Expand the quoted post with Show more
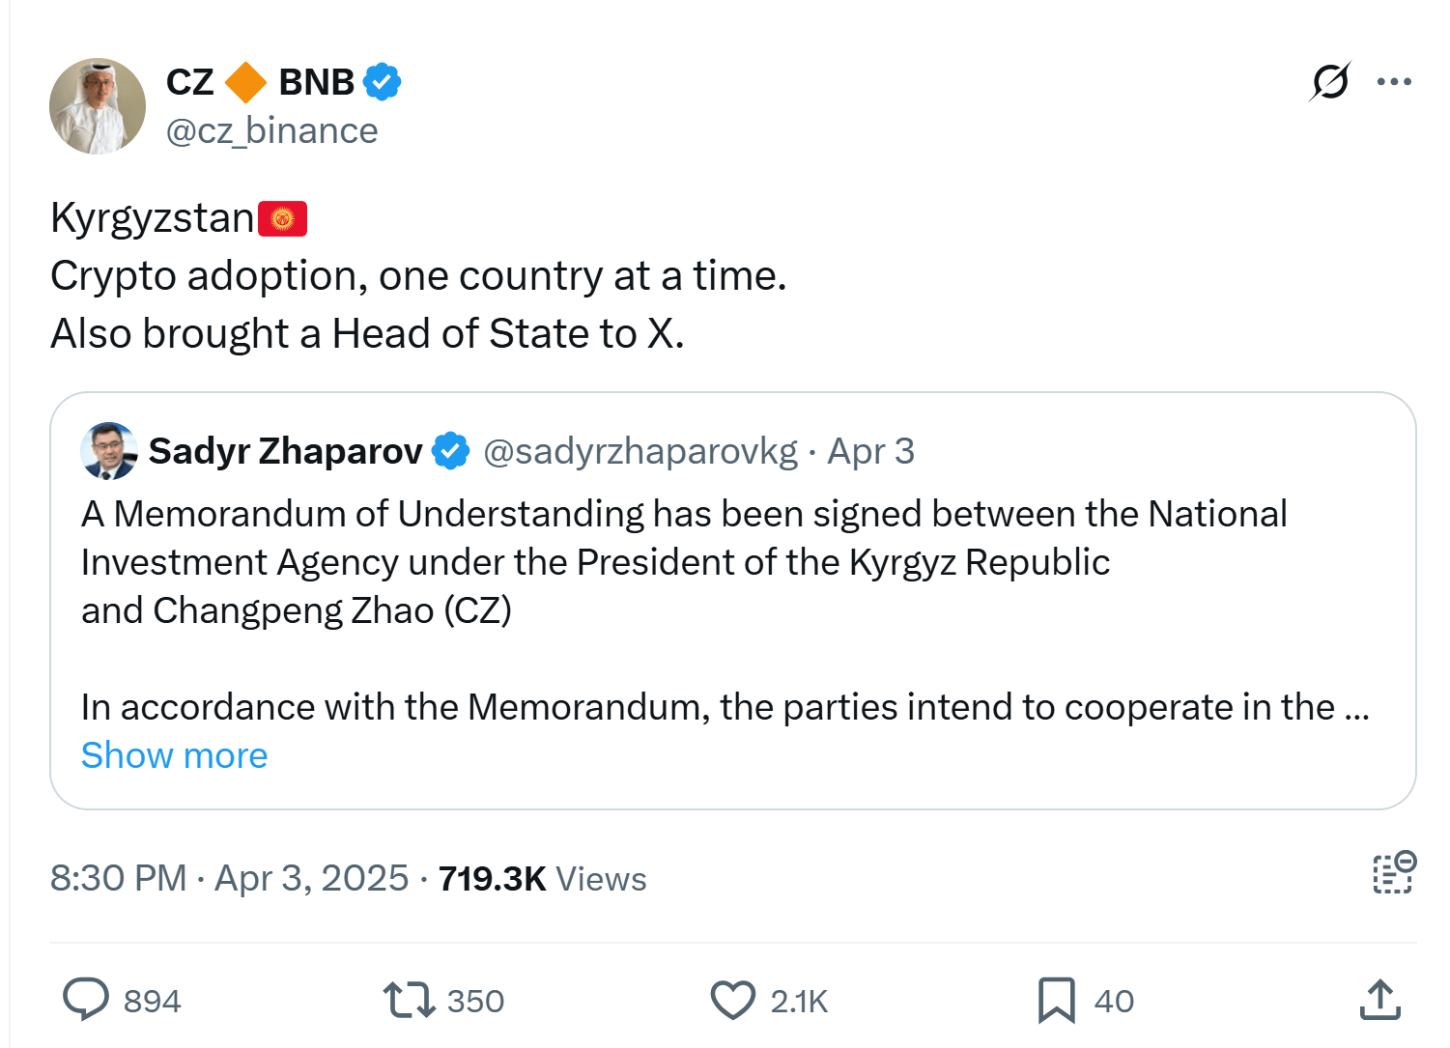This screenshot has width=1450, height=1048. (174, 755)
